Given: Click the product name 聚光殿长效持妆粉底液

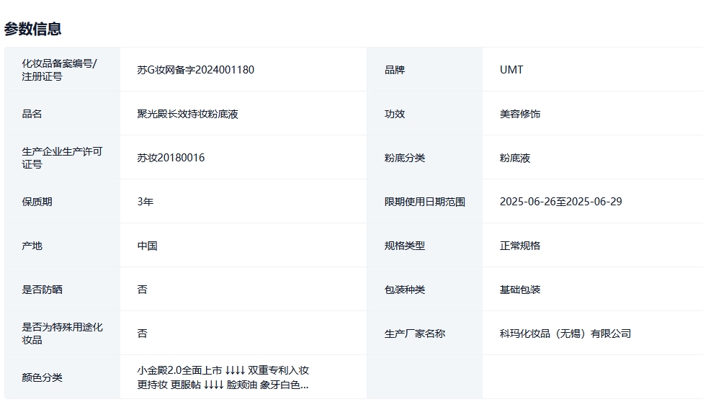Looking at the screenshot, I should pos(187,114).
